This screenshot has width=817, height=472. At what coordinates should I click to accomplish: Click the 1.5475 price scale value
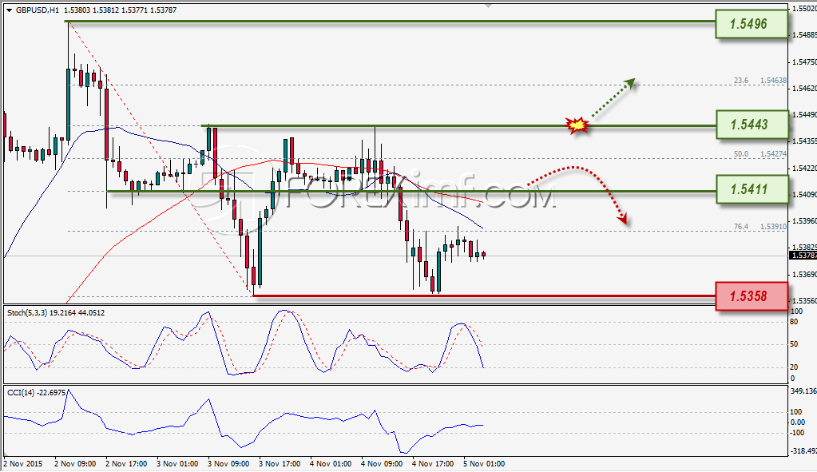tap(803, 62)
